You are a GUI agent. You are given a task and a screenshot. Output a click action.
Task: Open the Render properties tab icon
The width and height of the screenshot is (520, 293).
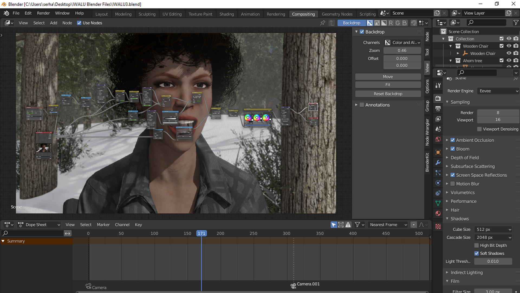[438, 98]
